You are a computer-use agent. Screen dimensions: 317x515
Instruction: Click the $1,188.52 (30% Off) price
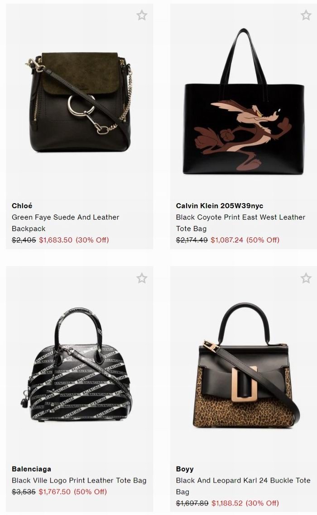[245, 503]
